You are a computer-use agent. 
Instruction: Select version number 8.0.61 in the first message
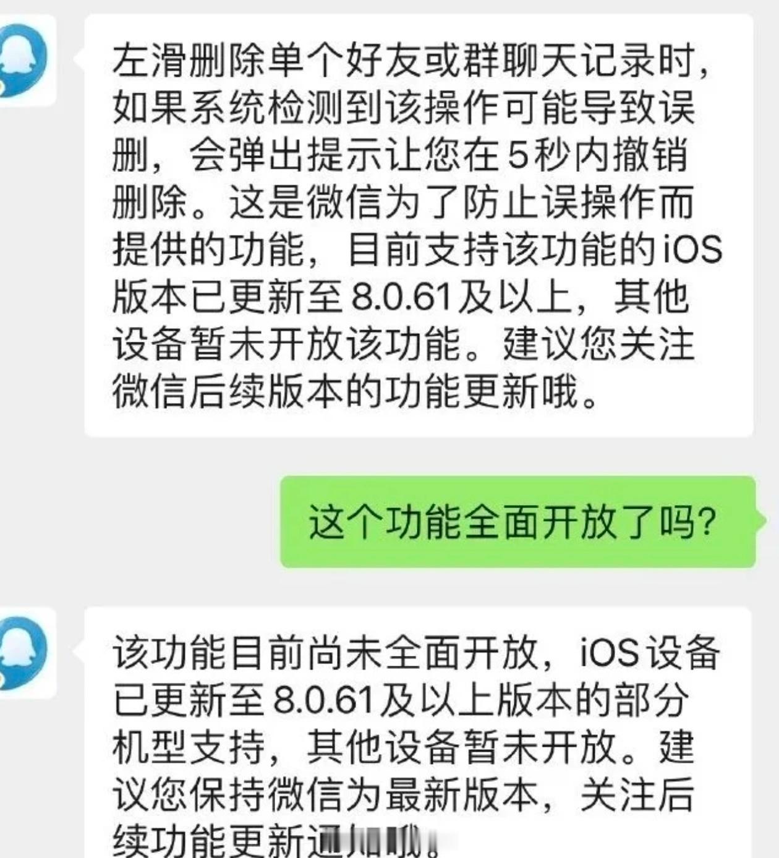pos(401,297)
